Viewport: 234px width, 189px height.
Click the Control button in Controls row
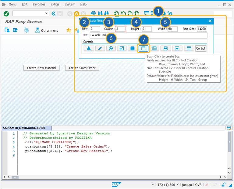(201, 48)
